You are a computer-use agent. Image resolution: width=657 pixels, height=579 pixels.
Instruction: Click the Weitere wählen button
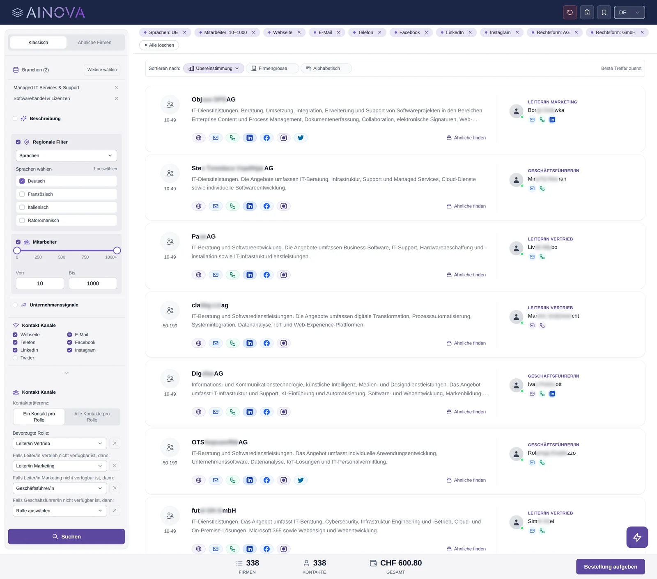click(x=102, y=70)
